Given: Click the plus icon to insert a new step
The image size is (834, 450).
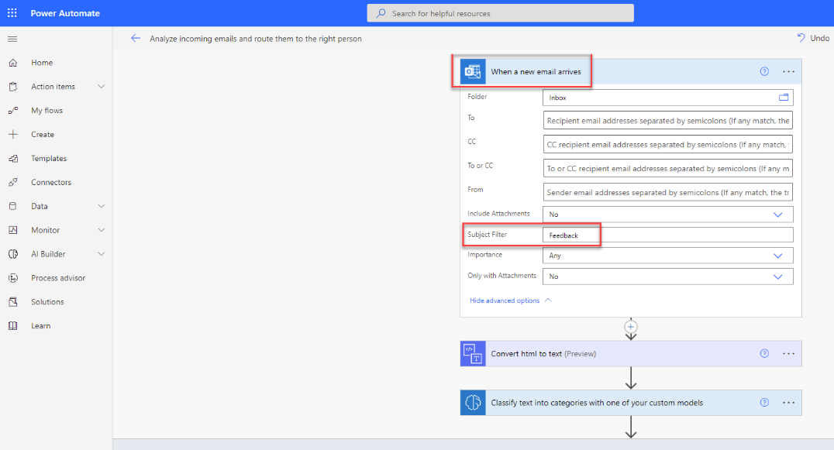Looking at the screenshot, I should 630,328.
